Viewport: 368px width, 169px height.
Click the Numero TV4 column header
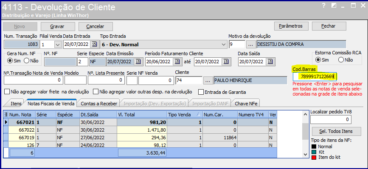click(253, 115)
